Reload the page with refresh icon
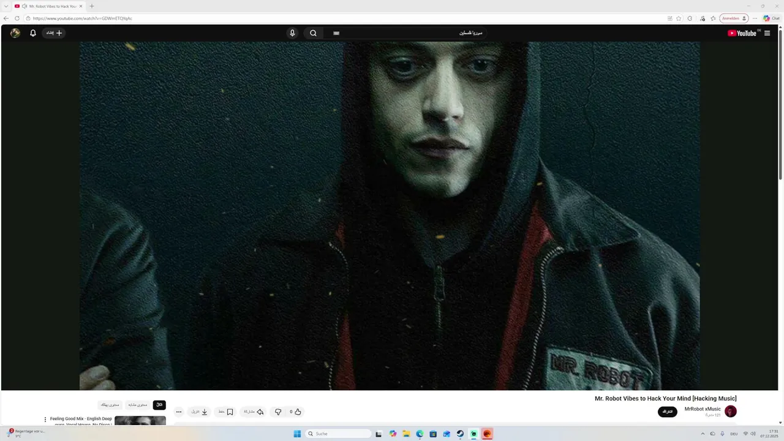The height and width of the screenshot is (441, 784). click(x=17, y=18)
